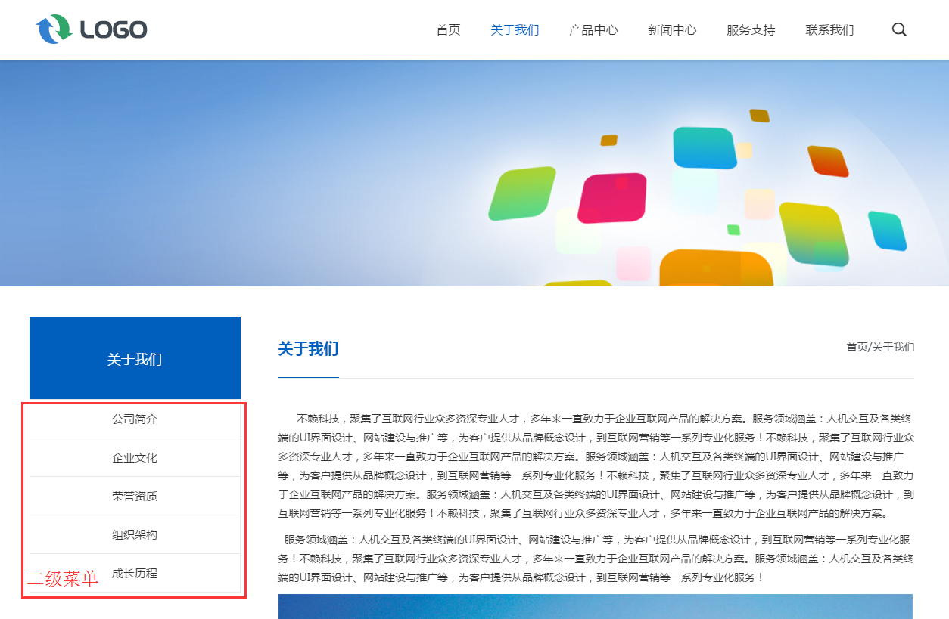Click the blue image below the article text
This screenshot has width=949, height=619.
[596, 606]
